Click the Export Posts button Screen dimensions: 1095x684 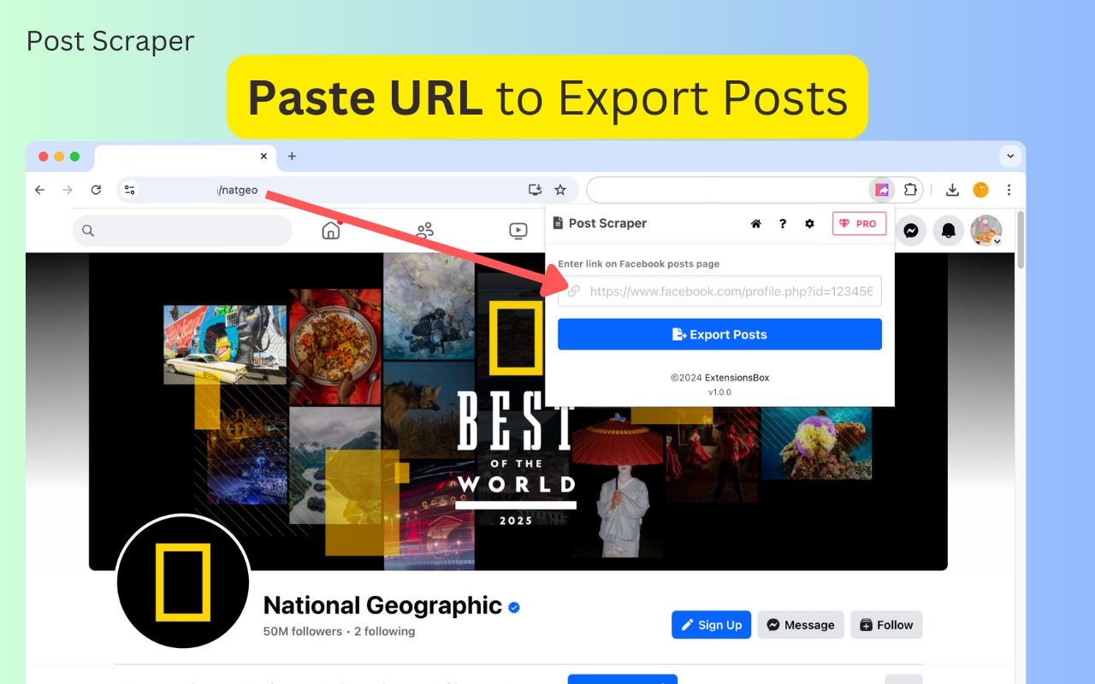[x=719, y=334]
